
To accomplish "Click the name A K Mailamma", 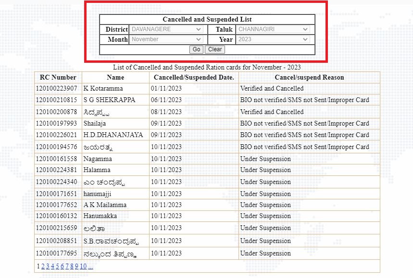I will click(105, 205).
